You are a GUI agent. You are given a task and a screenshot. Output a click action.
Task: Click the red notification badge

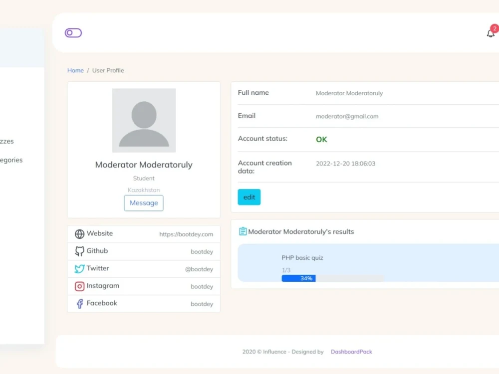point(495,28)
